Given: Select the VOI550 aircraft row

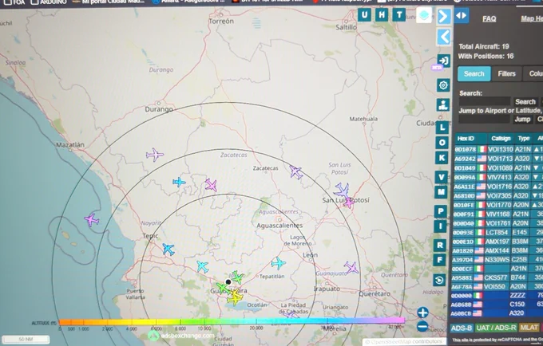Looking at the screenshot, I should (497, 286).
